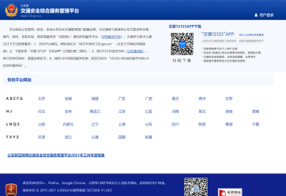Image resolution: width=286 pixels, height=196 pixels.
Task: Click the 交警12123 APP download QR code
Action: point(182,44)
